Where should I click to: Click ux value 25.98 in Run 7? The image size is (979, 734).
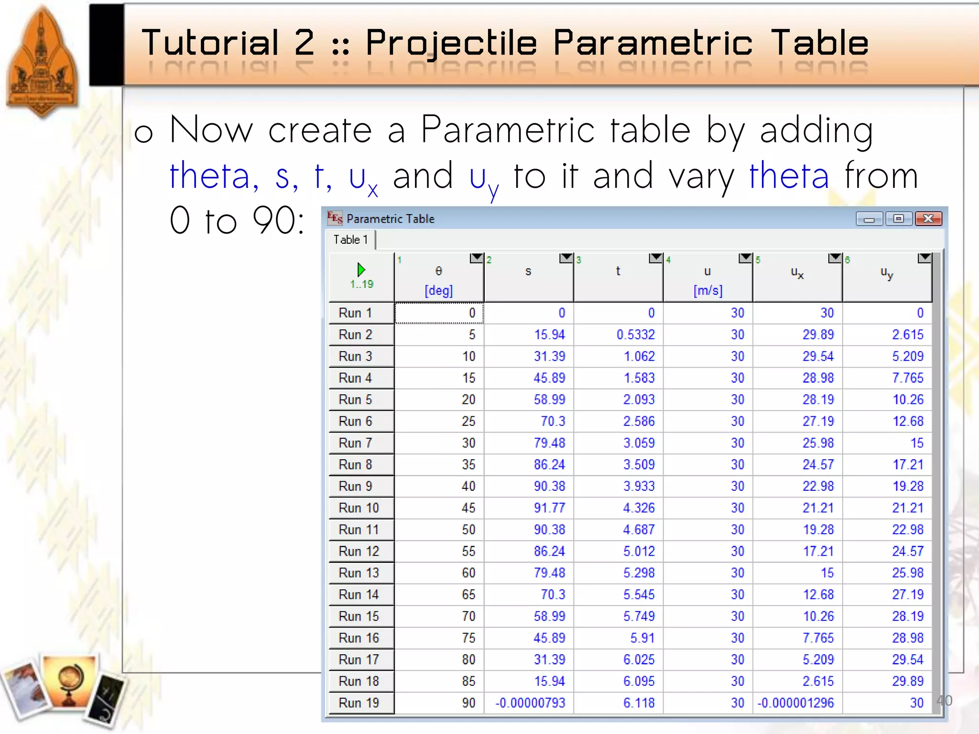[x=818, y=443]
